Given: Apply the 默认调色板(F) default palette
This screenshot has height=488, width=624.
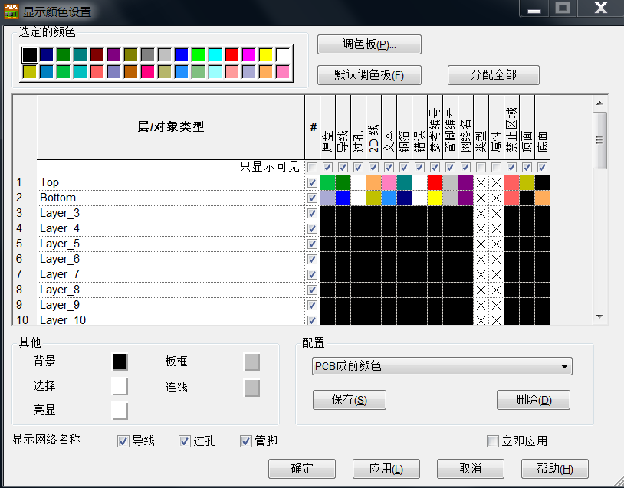Looking at the screenshot, I should pyautogui.click(x=369, y=74).
